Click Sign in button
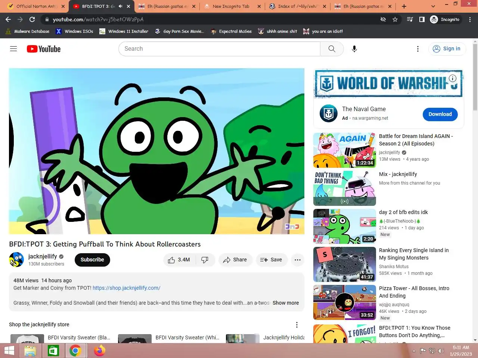This screenshot has height=358, width=478. pyautogui.click(x=447, y=49)
